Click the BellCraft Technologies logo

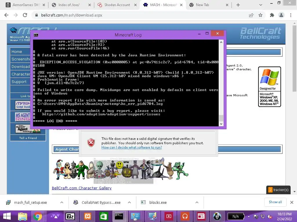(x=261, y=33)
